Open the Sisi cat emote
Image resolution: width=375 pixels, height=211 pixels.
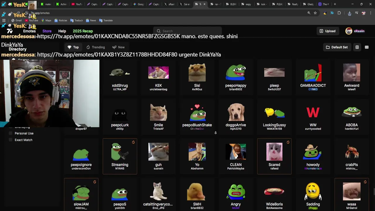pyautogui.click(x=197, y=77)
